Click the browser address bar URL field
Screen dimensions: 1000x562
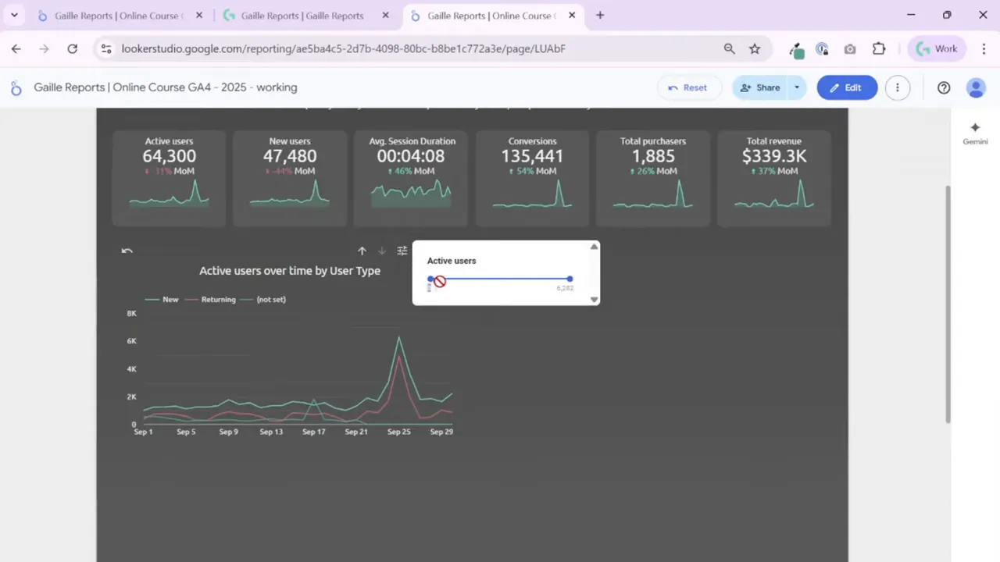pos(344,48)
